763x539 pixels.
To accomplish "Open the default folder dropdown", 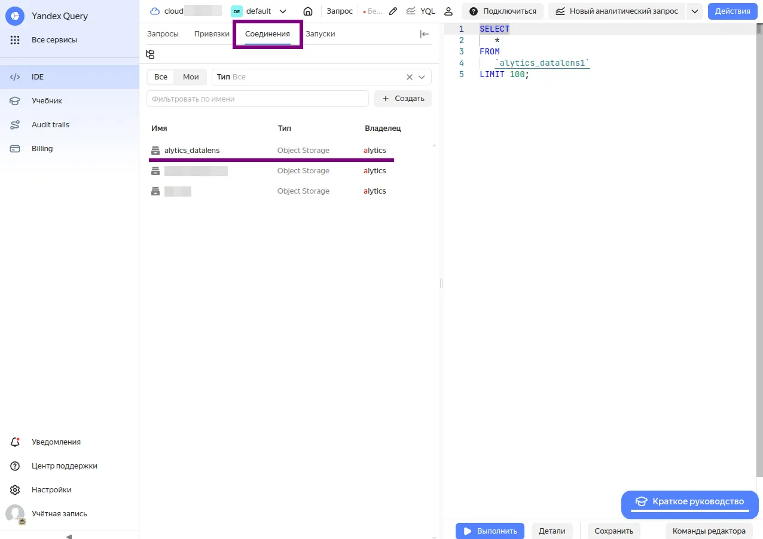I will click(x=259, y=11).
